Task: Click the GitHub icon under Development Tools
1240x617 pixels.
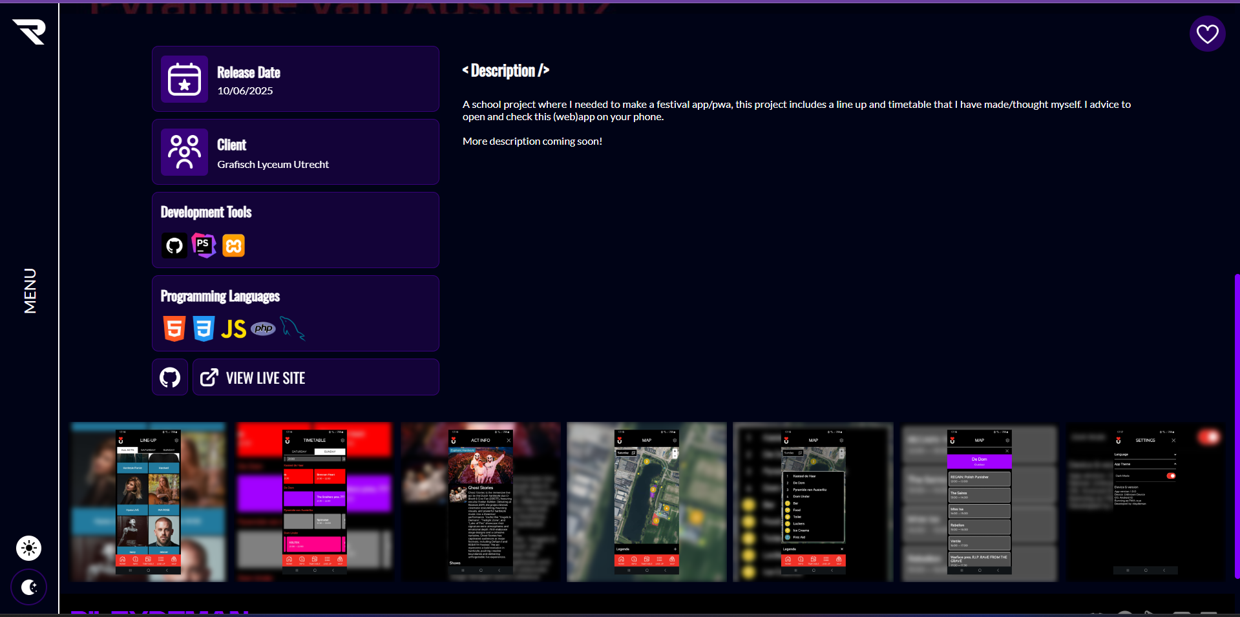Action: coord(174,246)
